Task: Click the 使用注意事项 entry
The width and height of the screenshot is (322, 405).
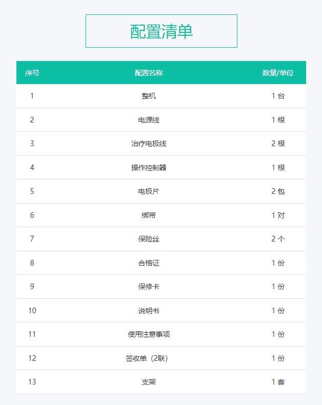Action: pyautogui.click(x=149, y=334)
